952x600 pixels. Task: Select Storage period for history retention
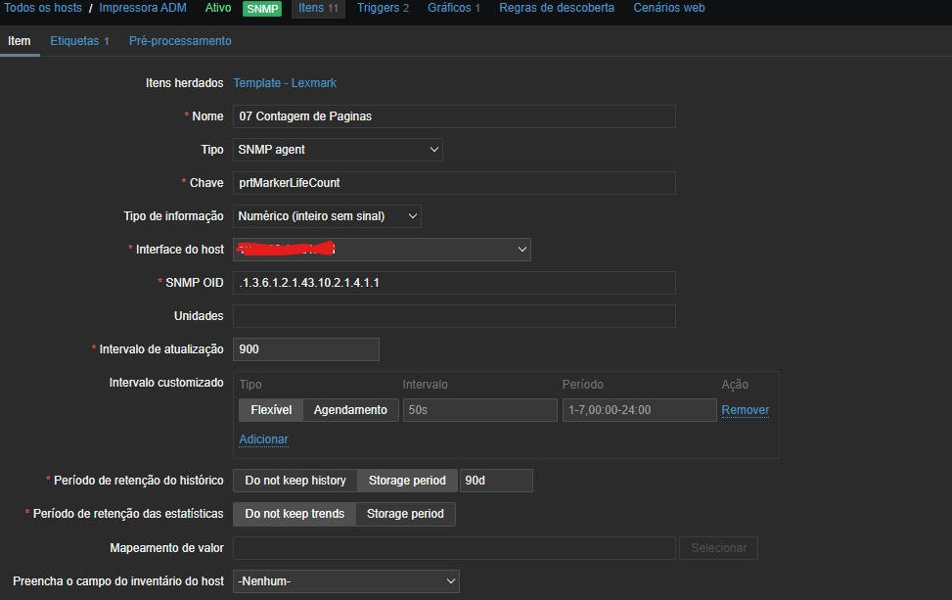pyautogui.click(x=406, y=481)
